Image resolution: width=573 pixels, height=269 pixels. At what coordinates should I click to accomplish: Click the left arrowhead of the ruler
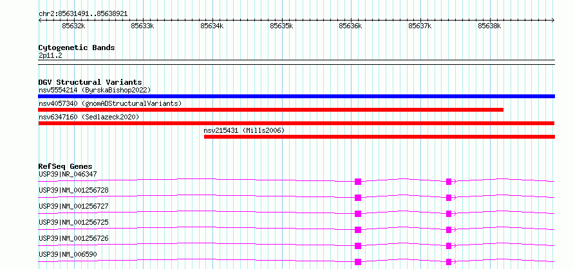(x=40, y=21)
